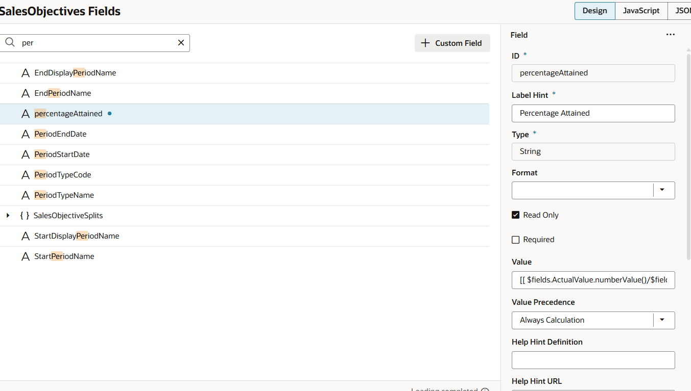Click the ID field showing percentageAttained
The height and width of the screenshot is (391, 691).
pyautogui.click(x=593, y=73)
